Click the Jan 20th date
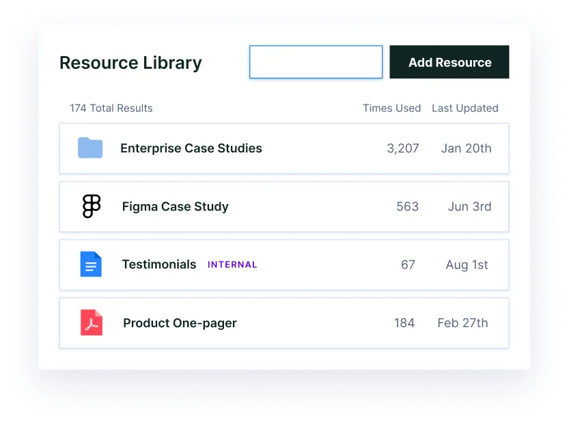569x422 pixels. [x=467, y=148]
